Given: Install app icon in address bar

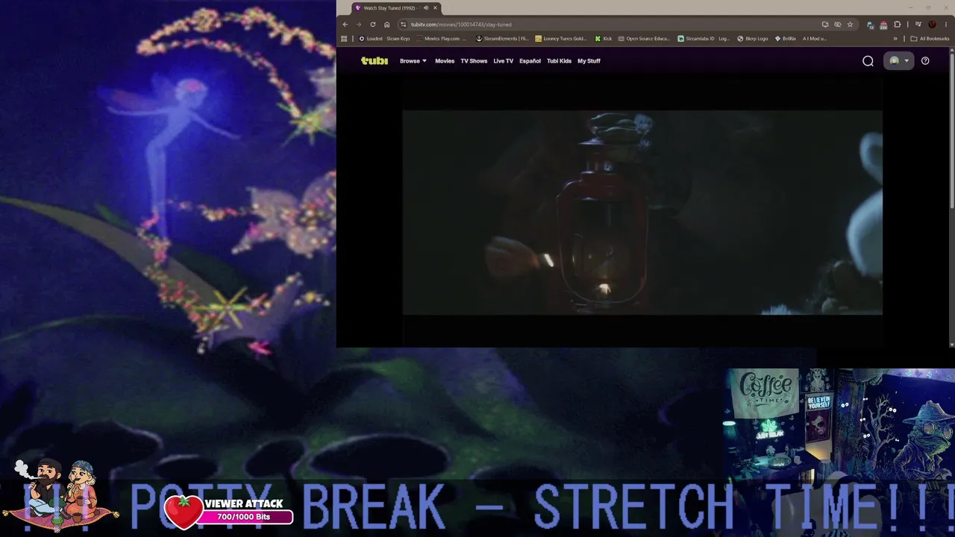Looking at the screenshot, I should 825,25.
